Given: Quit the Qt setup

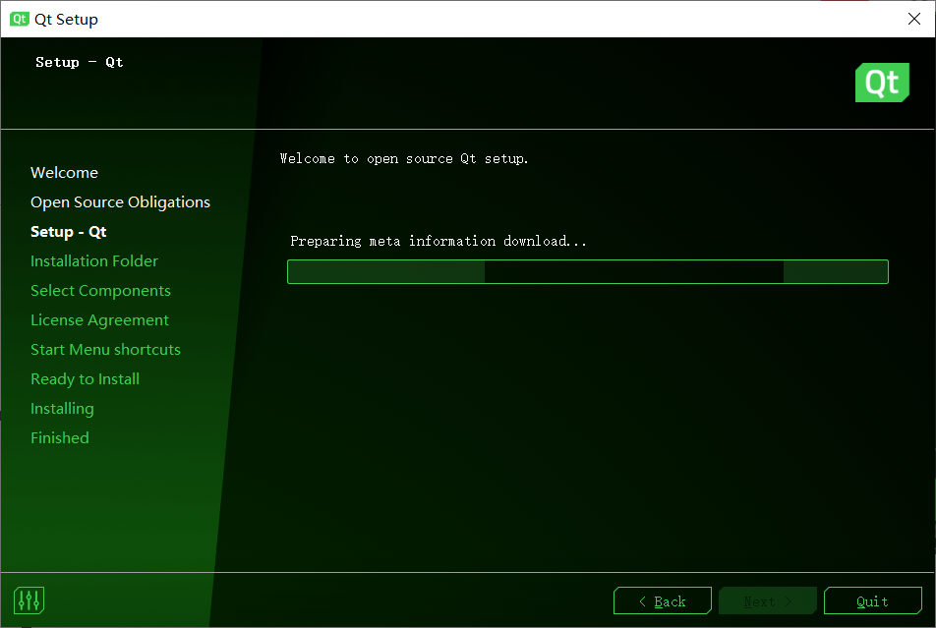Looking at the screenshot, I should (x=872, y=600).
